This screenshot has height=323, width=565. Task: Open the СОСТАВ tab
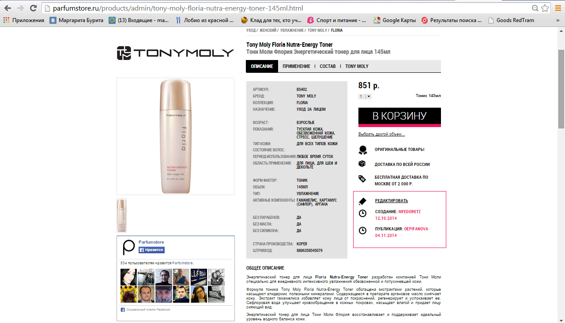coord(328,66)
